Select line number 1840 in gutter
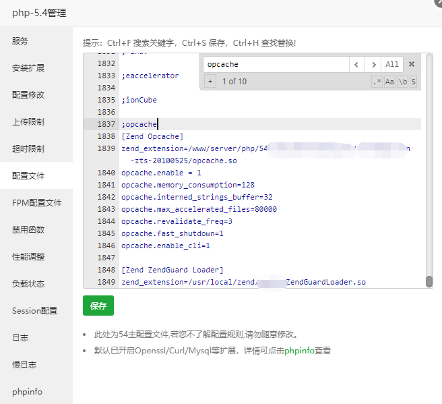This screenshot has width=442, height=404. (106, 173)
